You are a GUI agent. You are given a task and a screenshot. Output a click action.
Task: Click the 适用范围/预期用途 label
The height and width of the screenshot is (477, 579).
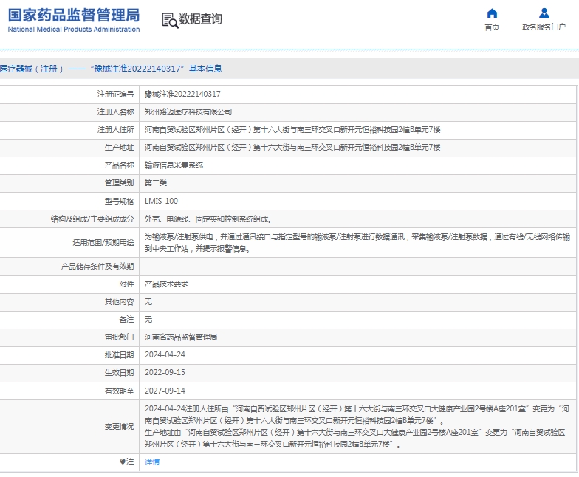click(103, 242)
